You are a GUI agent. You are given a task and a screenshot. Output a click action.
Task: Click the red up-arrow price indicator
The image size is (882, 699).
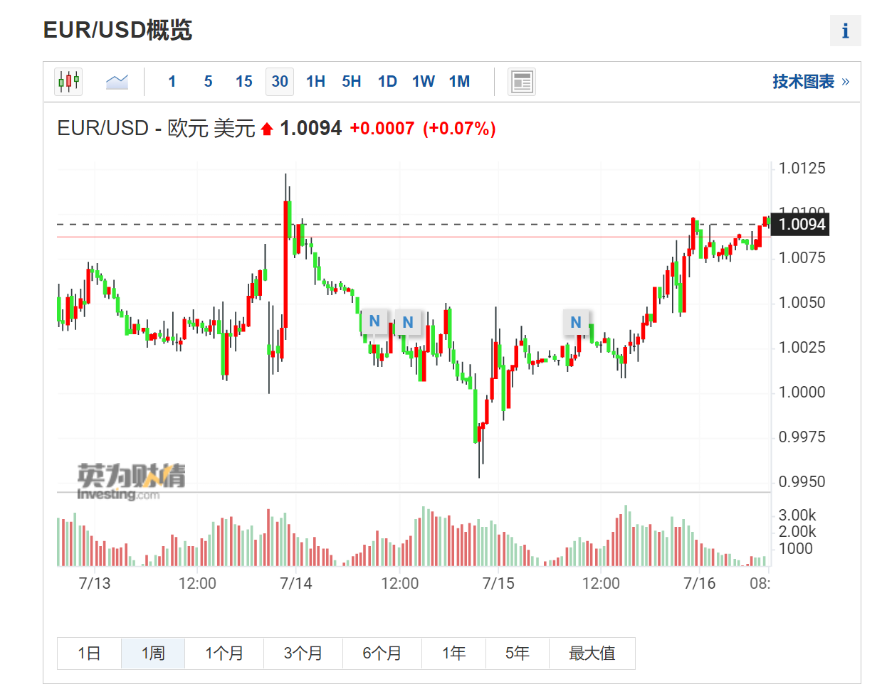point(267,129)
